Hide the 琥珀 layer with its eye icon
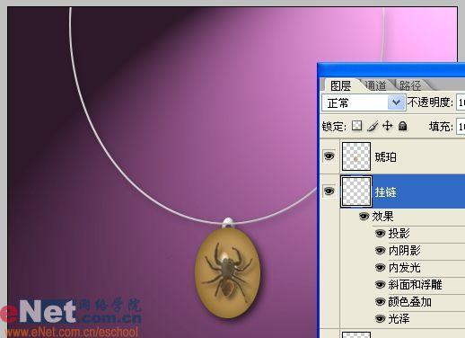The image size is (465, 338). [x=329, y=156]
